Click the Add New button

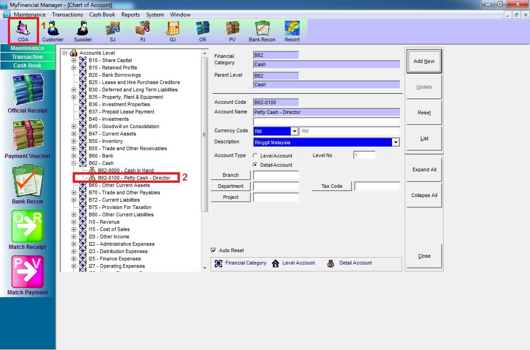point(424,61)
